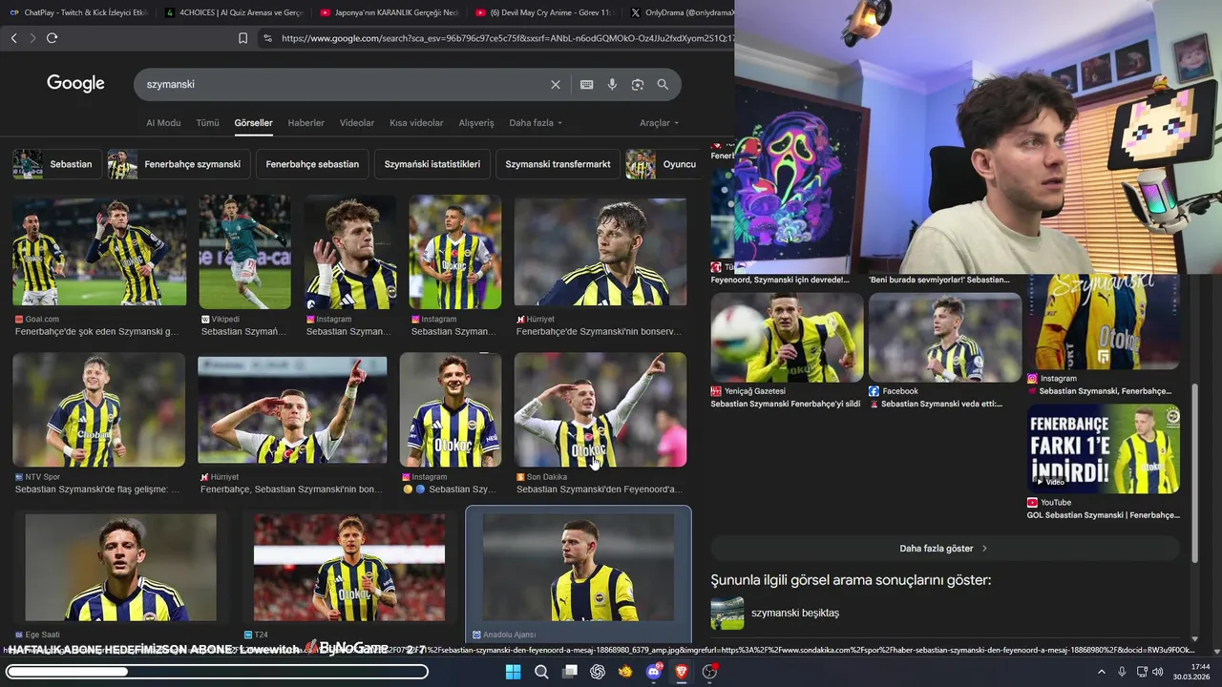This screenshot has height=687, width=1222.
Task: Open the NTV Spor image result
Action: coord(99,410)
